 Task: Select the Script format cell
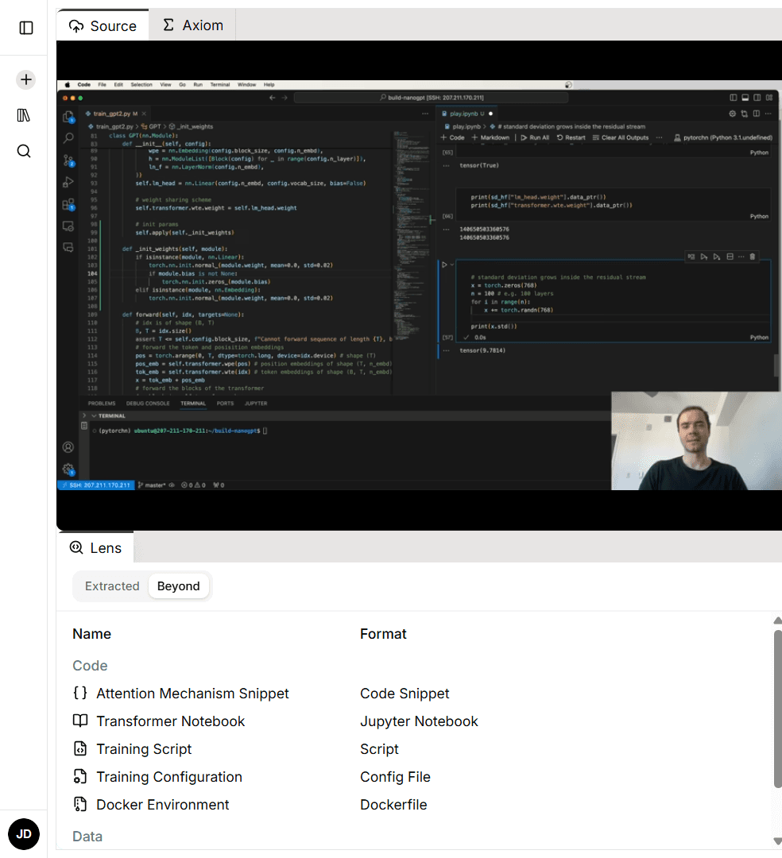379,749
